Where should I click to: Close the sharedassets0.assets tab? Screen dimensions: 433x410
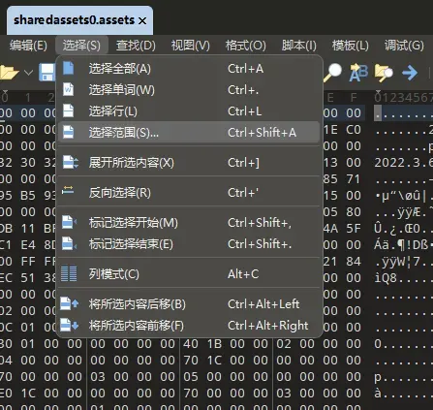pyautogui.click(x=142, y=21)
